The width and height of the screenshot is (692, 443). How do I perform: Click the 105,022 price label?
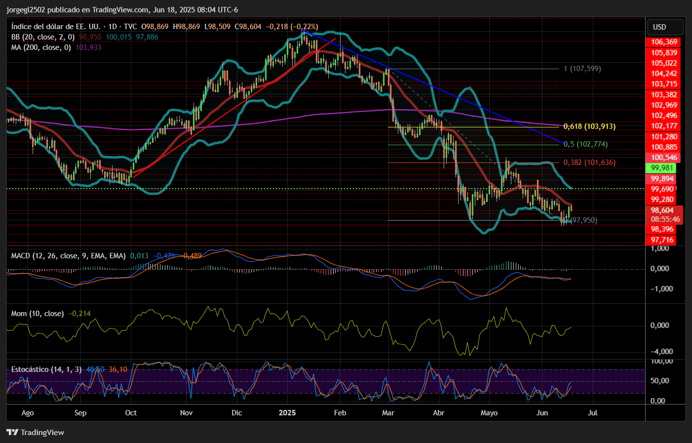[x=664, y=63]
